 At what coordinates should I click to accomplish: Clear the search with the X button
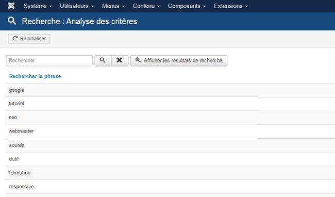click(120, 60)
